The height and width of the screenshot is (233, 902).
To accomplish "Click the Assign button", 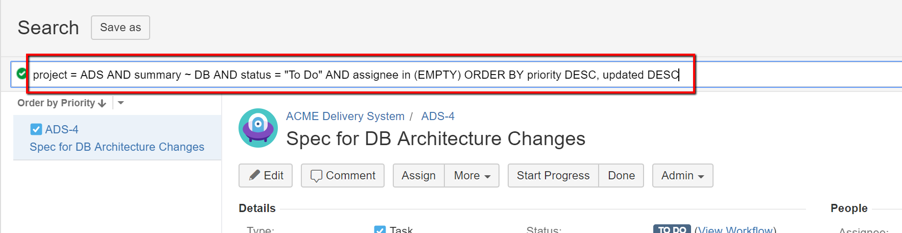I will tap(418, 175).
